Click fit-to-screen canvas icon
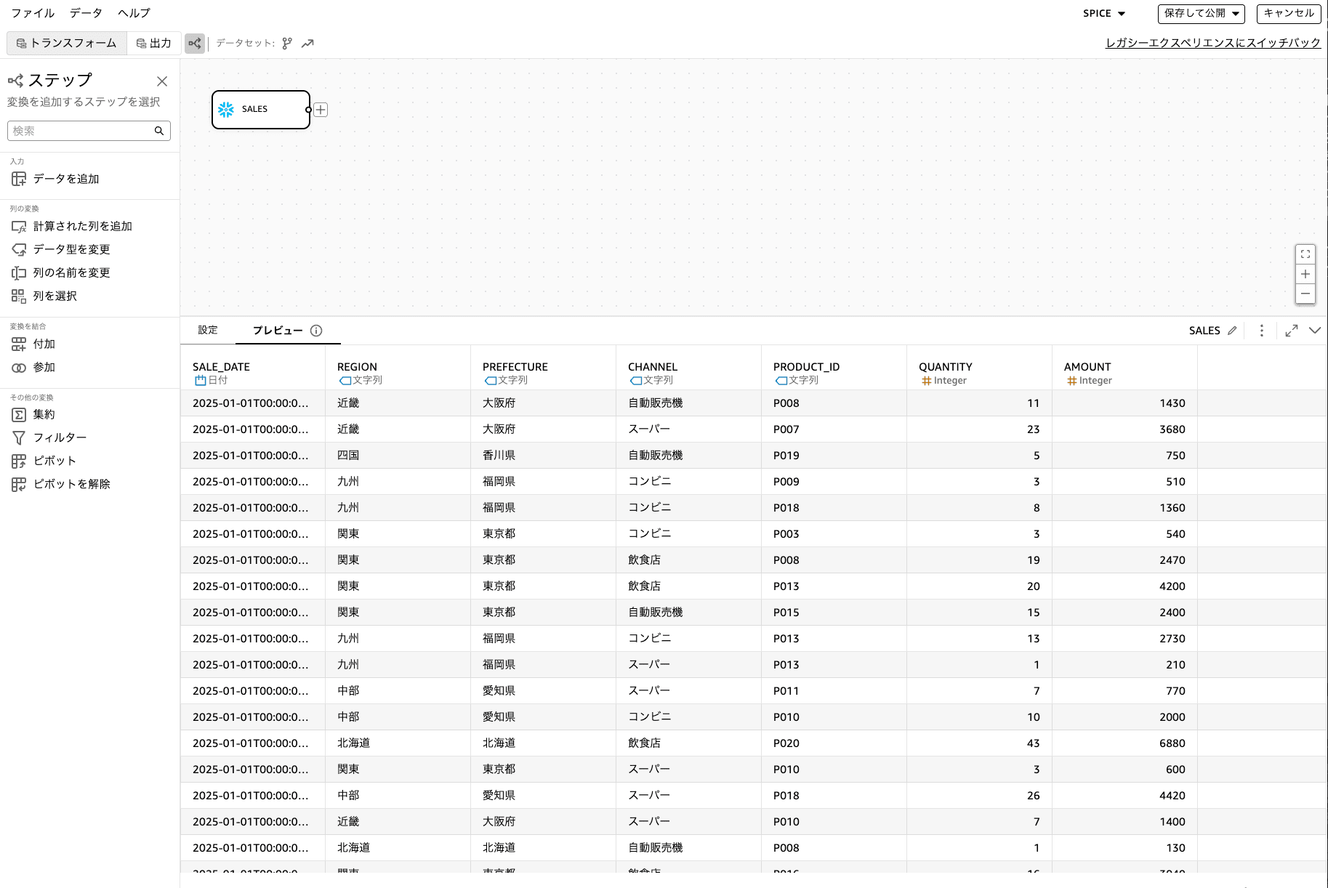This screenshot has height=888, width=1328. coord(1305,254)
